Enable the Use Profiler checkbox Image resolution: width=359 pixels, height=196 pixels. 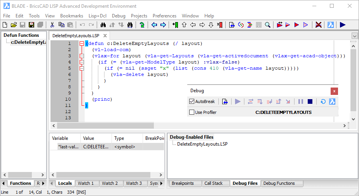click(x=192, y=112)
